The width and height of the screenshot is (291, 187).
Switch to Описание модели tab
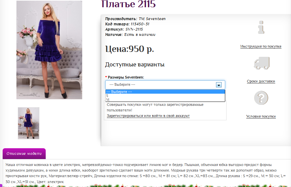coord(24,153)
